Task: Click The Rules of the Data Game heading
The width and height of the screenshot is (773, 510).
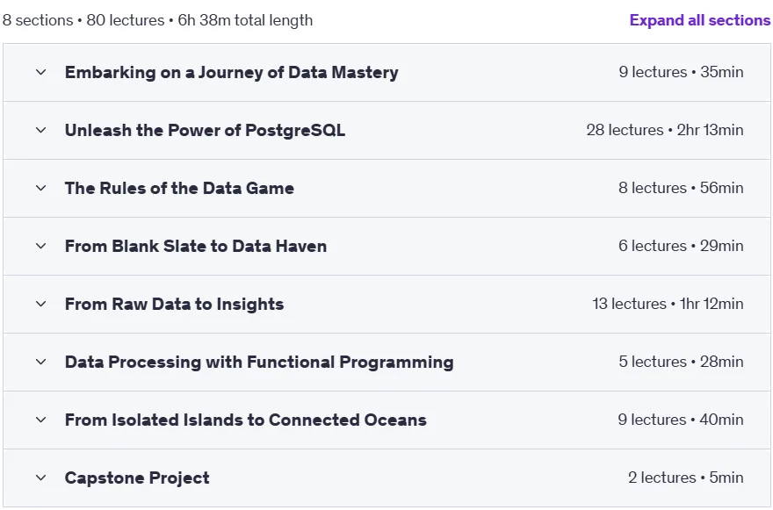Action: pos(179,188)
